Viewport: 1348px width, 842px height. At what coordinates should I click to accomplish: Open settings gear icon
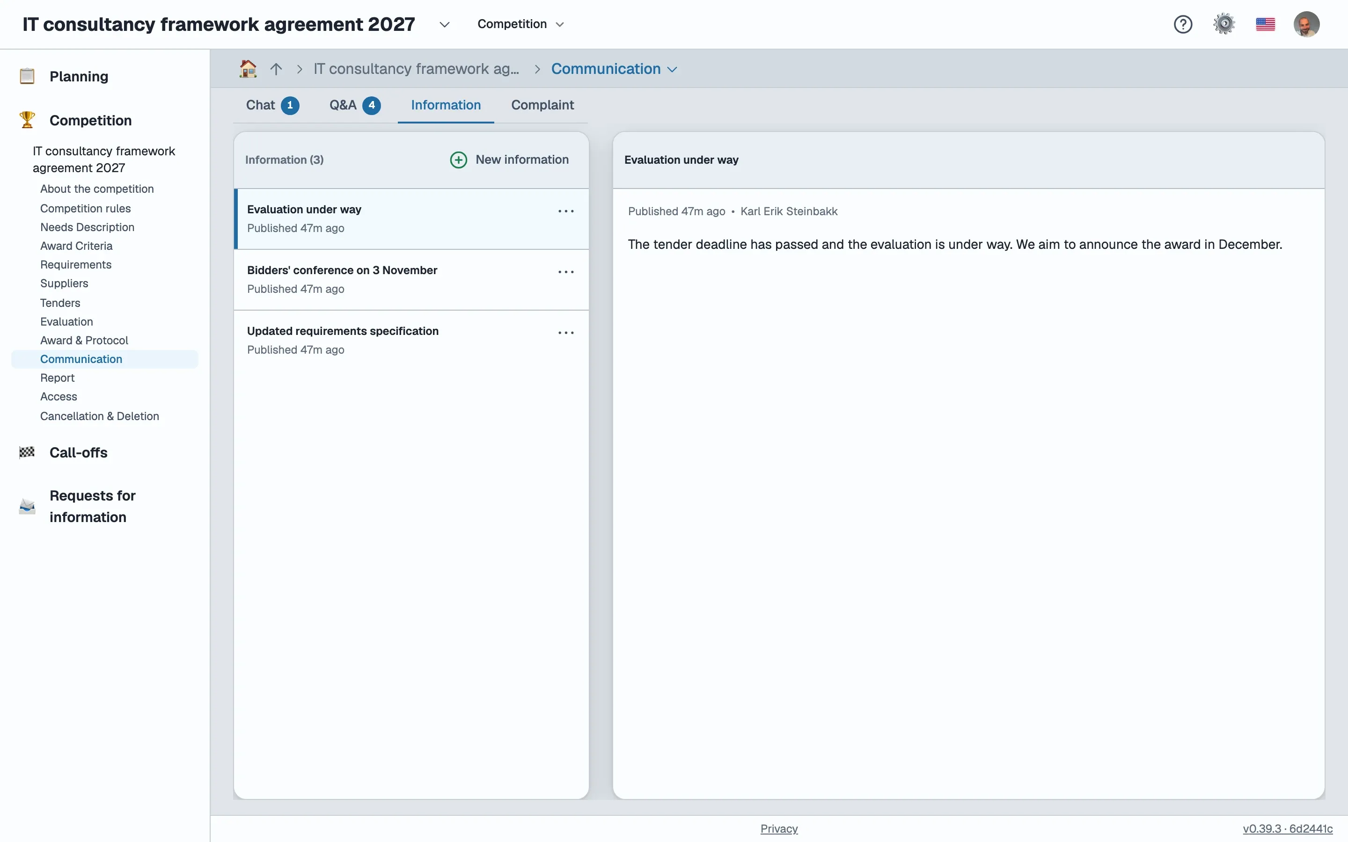(1224, 24)
